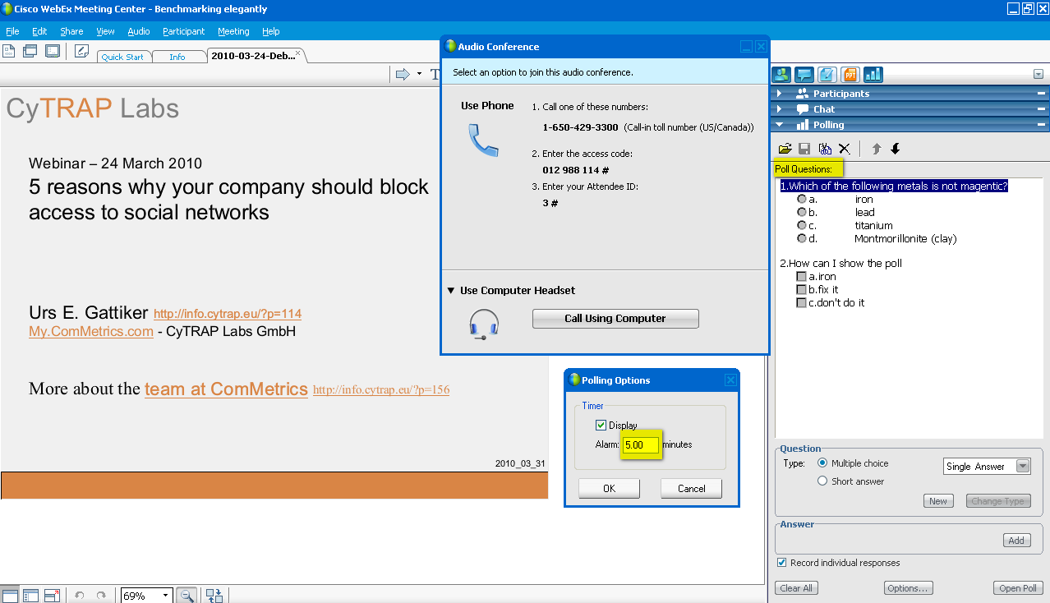Delete the selected poll question
The width and height of the screenshot is (1050, 603).
click(x=845, y=149)
